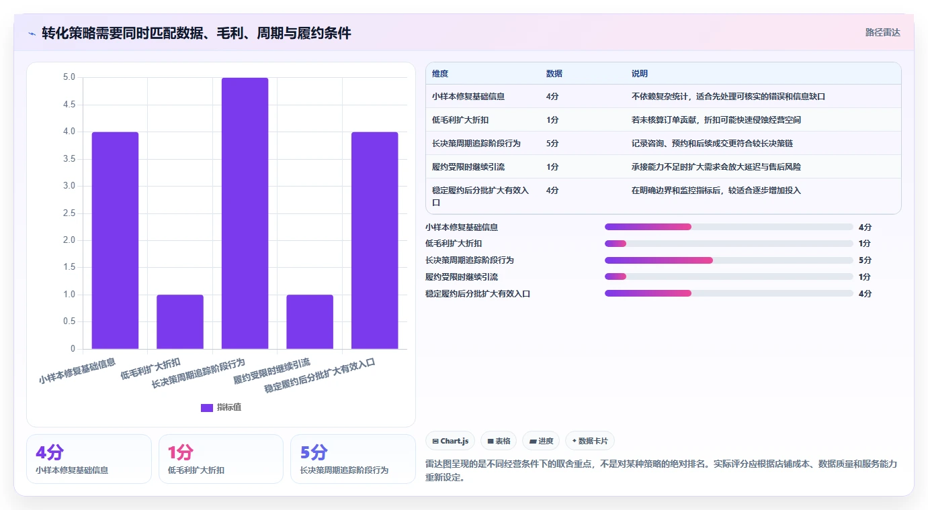Screen dimensions: 928x510
Task: Click the 履约受限时继续引流 bar in chart
Action: pyautogui.click(x=310, y=321)
